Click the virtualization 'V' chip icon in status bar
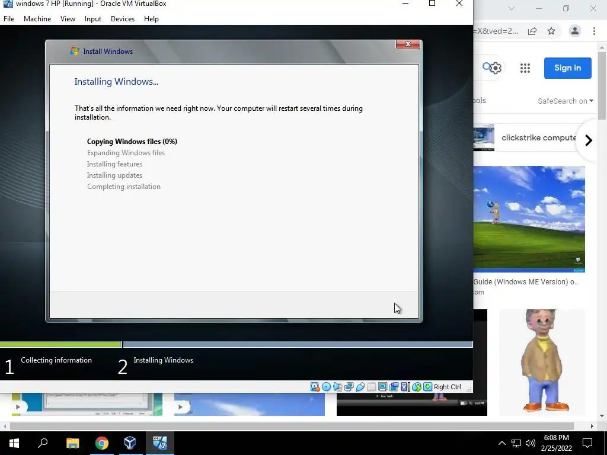607x455 pixels. 405,386
